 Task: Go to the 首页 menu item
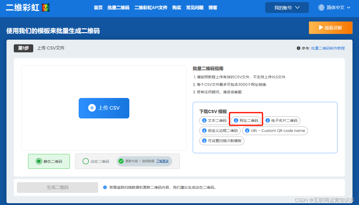98,8
